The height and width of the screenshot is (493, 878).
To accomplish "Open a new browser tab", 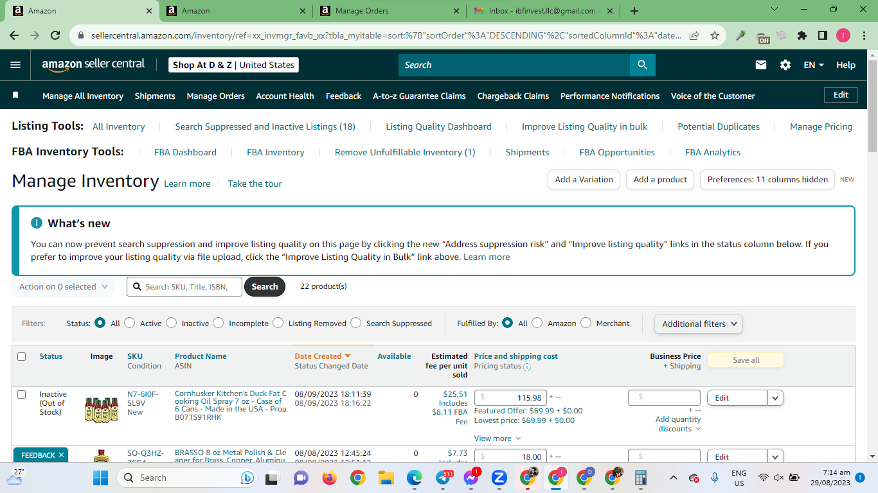I will [634, 11].
